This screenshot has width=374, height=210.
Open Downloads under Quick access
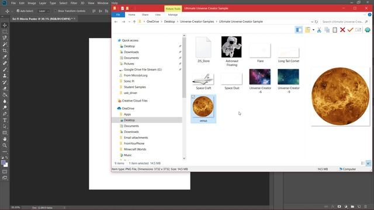coord(131,52)
